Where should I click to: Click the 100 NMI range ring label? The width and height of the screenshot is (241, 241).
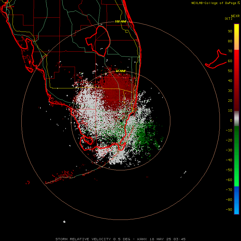pyautogui.click(x=120, y=21)
